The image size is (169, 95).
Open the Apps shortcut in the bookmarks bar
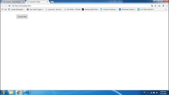4,9
